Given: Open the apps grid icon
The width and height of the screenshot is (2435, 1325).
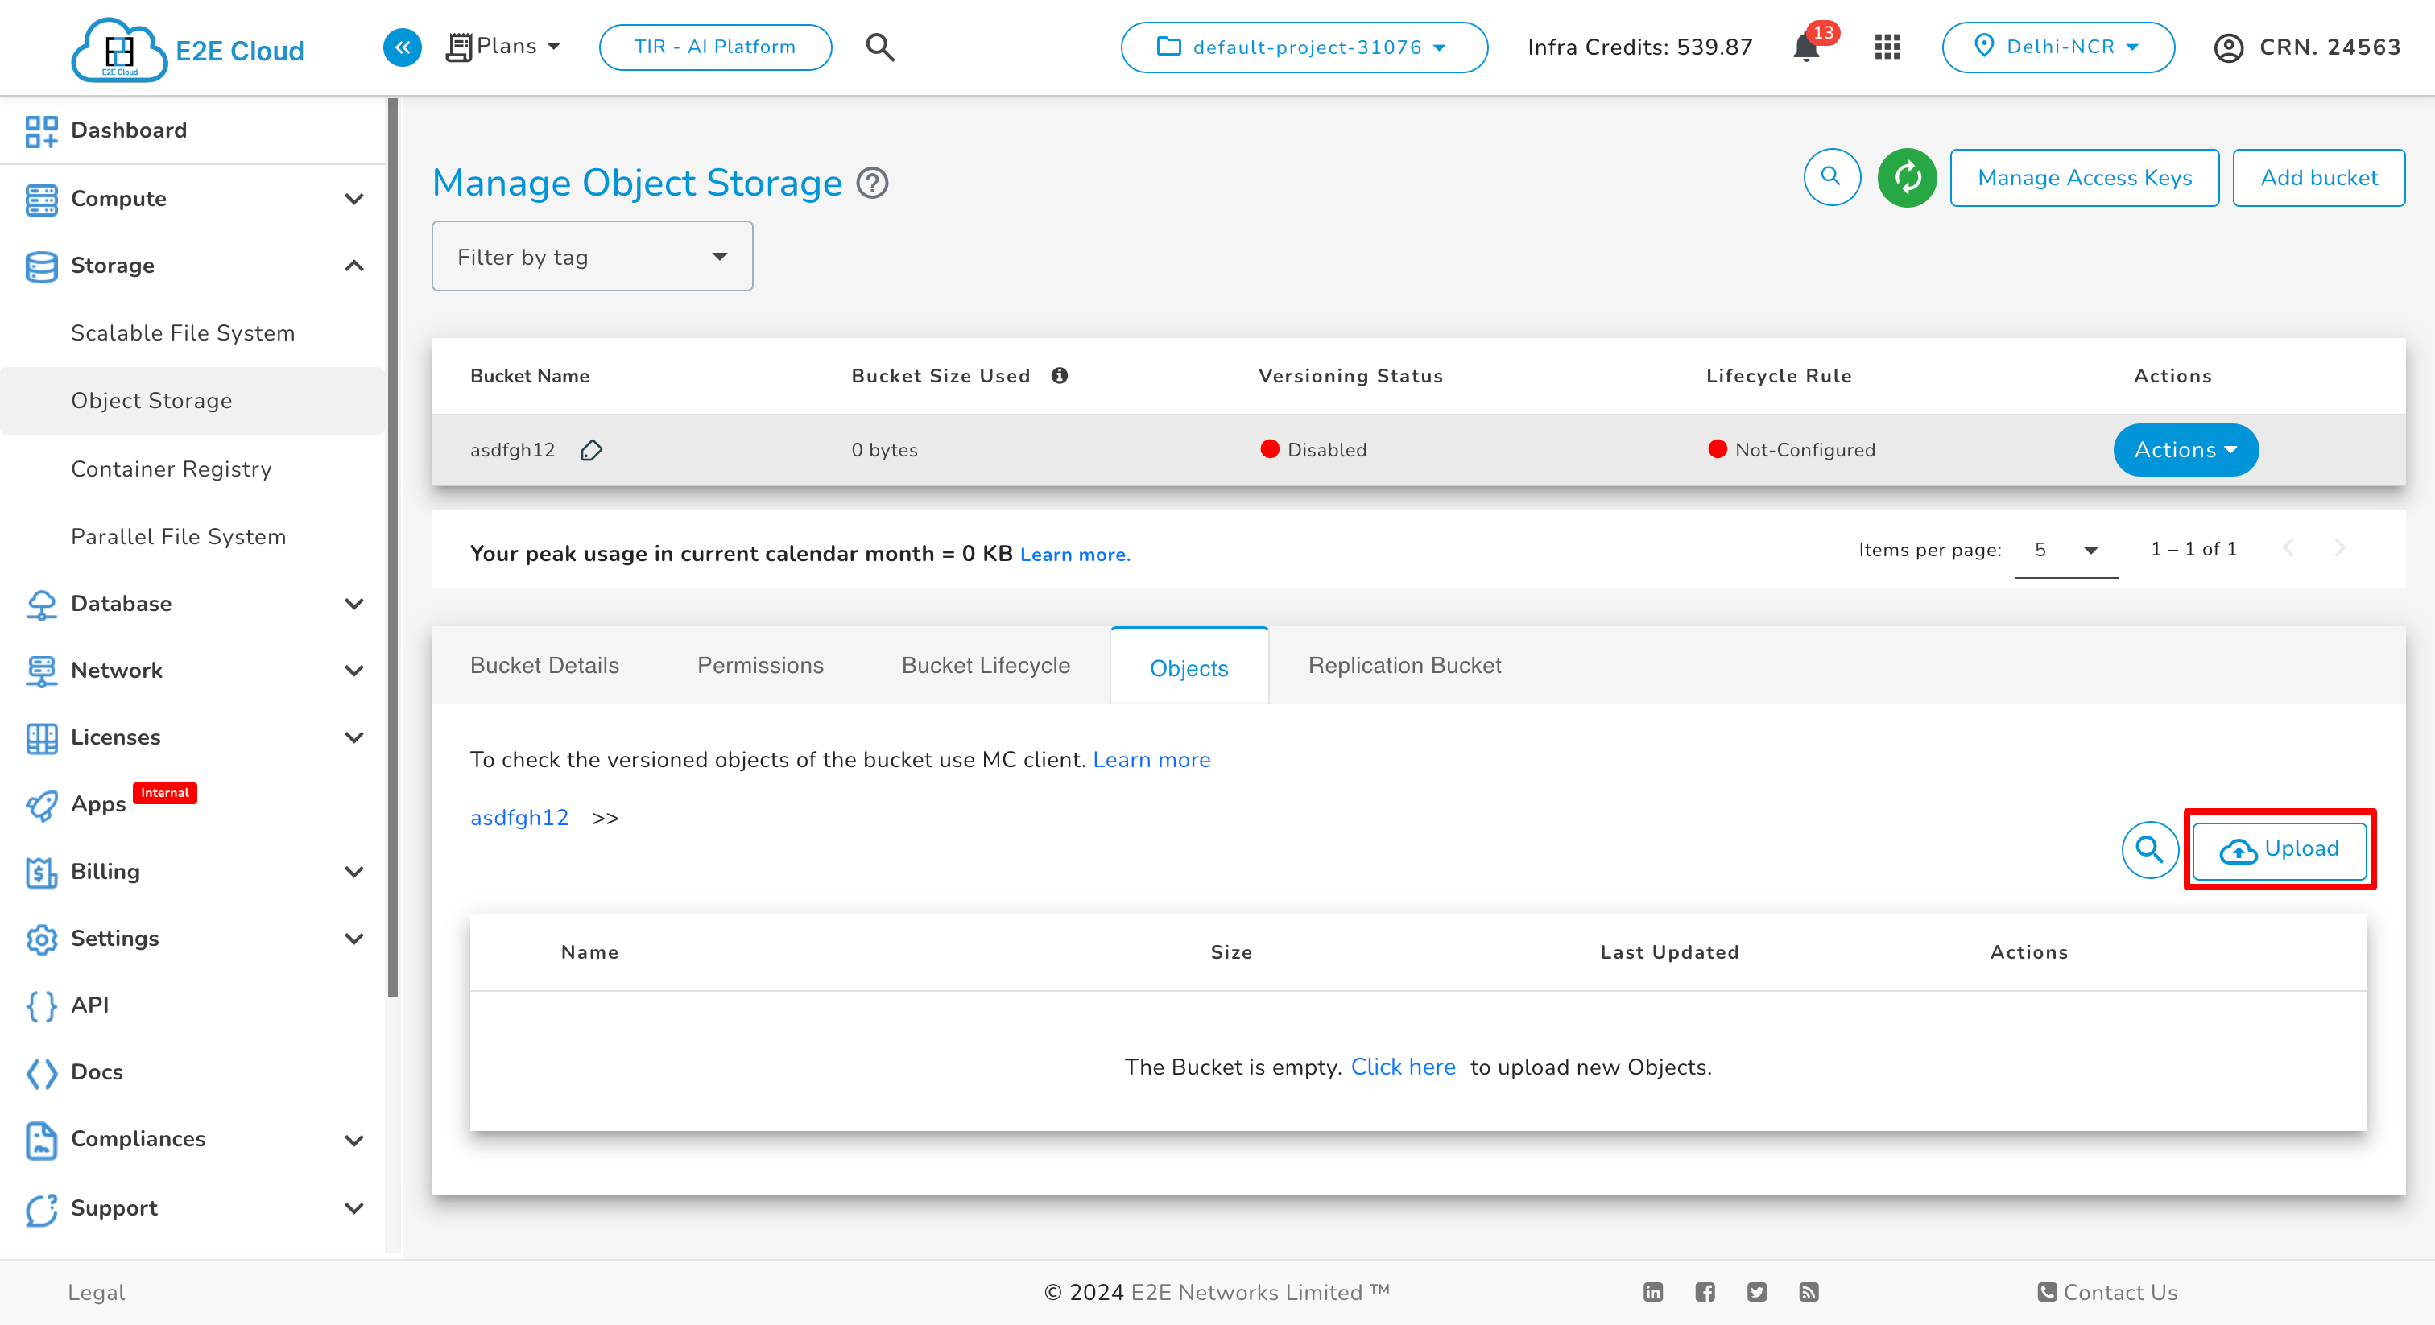Looking at the screenshot, I should (1887, 47).
